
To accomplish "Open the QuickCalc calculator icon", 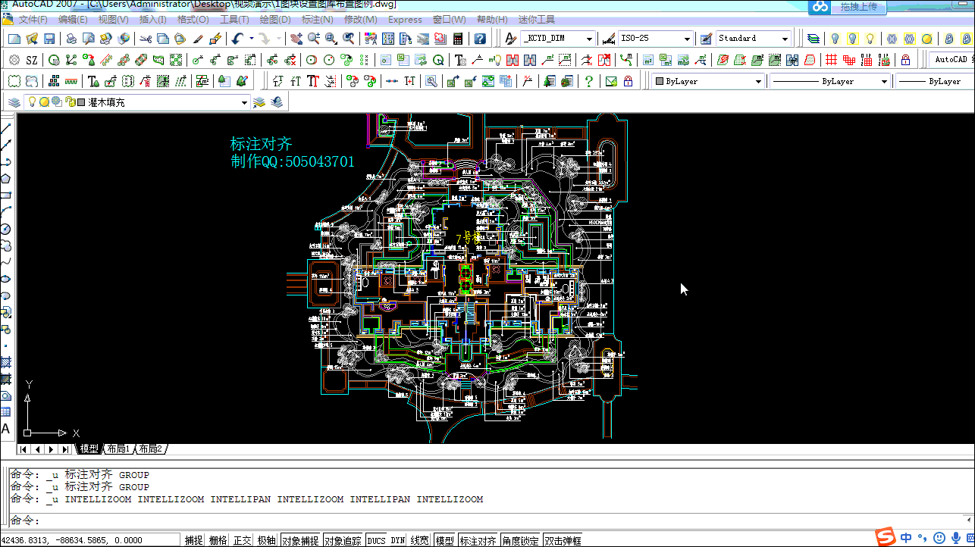I will tap(459, 39).
